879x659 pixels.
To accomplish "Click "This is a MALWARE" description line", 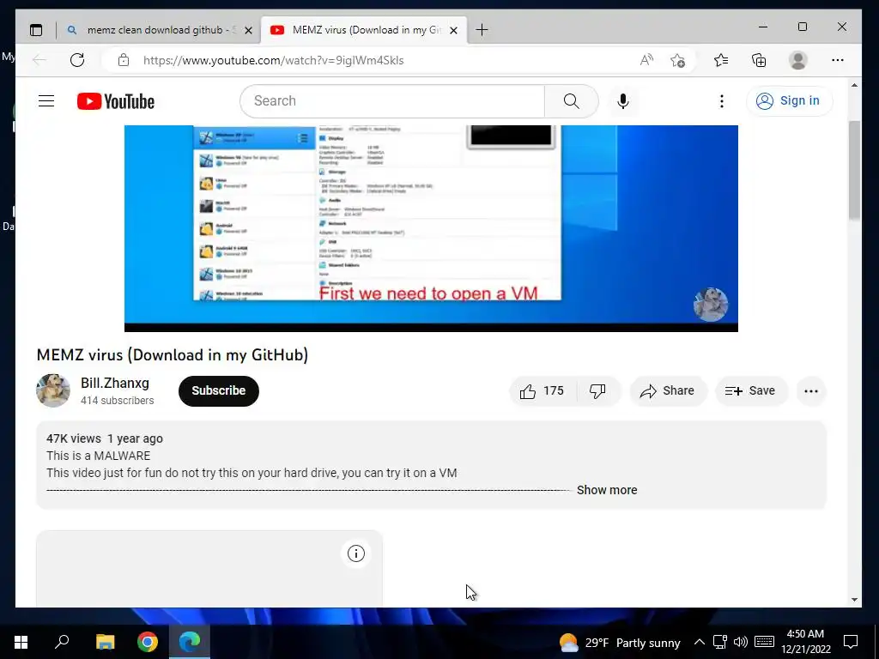I will coord(98,456).
